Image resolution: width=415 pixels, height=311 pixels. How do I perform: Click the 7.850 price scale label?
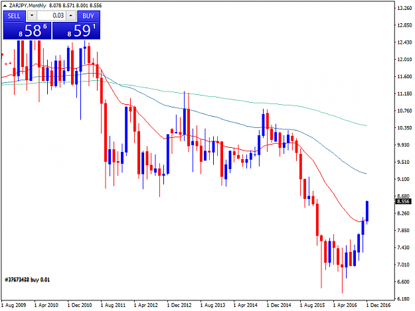click(404, 230)
